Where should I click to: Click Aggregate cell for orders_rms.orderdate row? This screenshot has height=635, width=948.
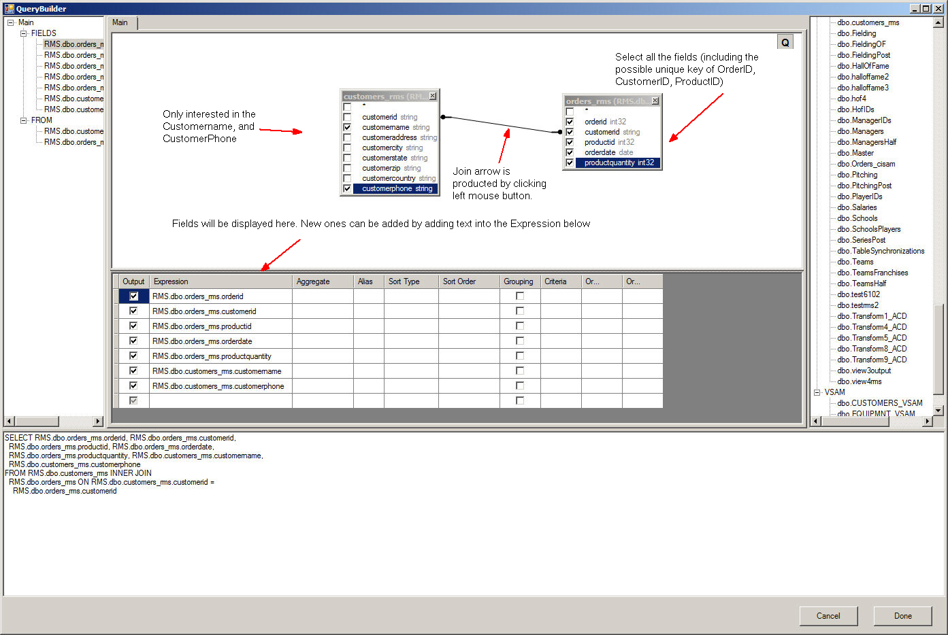coord(323,341)
